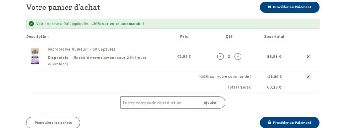
Task: Click the green checkmark icon in banner
Action: tap(31, 24)
